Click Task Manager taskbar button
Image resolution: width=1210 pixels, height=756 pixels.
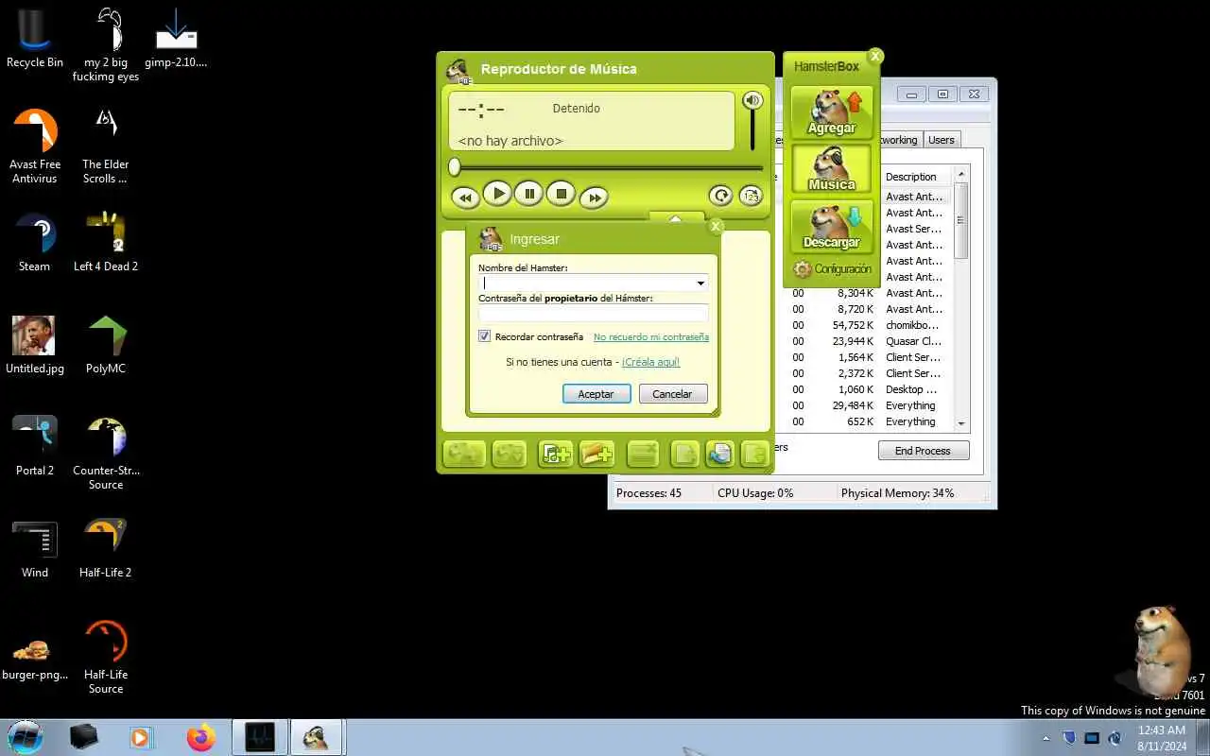[259, 737]
